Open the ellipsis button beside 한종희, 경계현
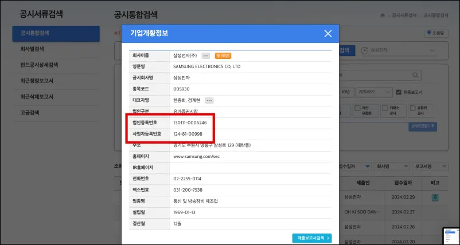Screen dimensions: 460x245 pos(209,100)
